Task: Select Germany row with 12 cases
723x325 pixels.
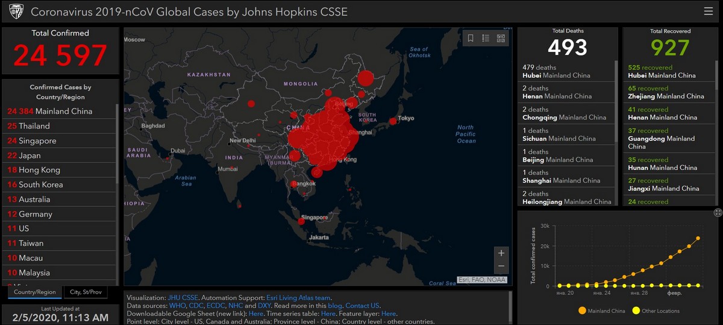Action: [60, 214]
